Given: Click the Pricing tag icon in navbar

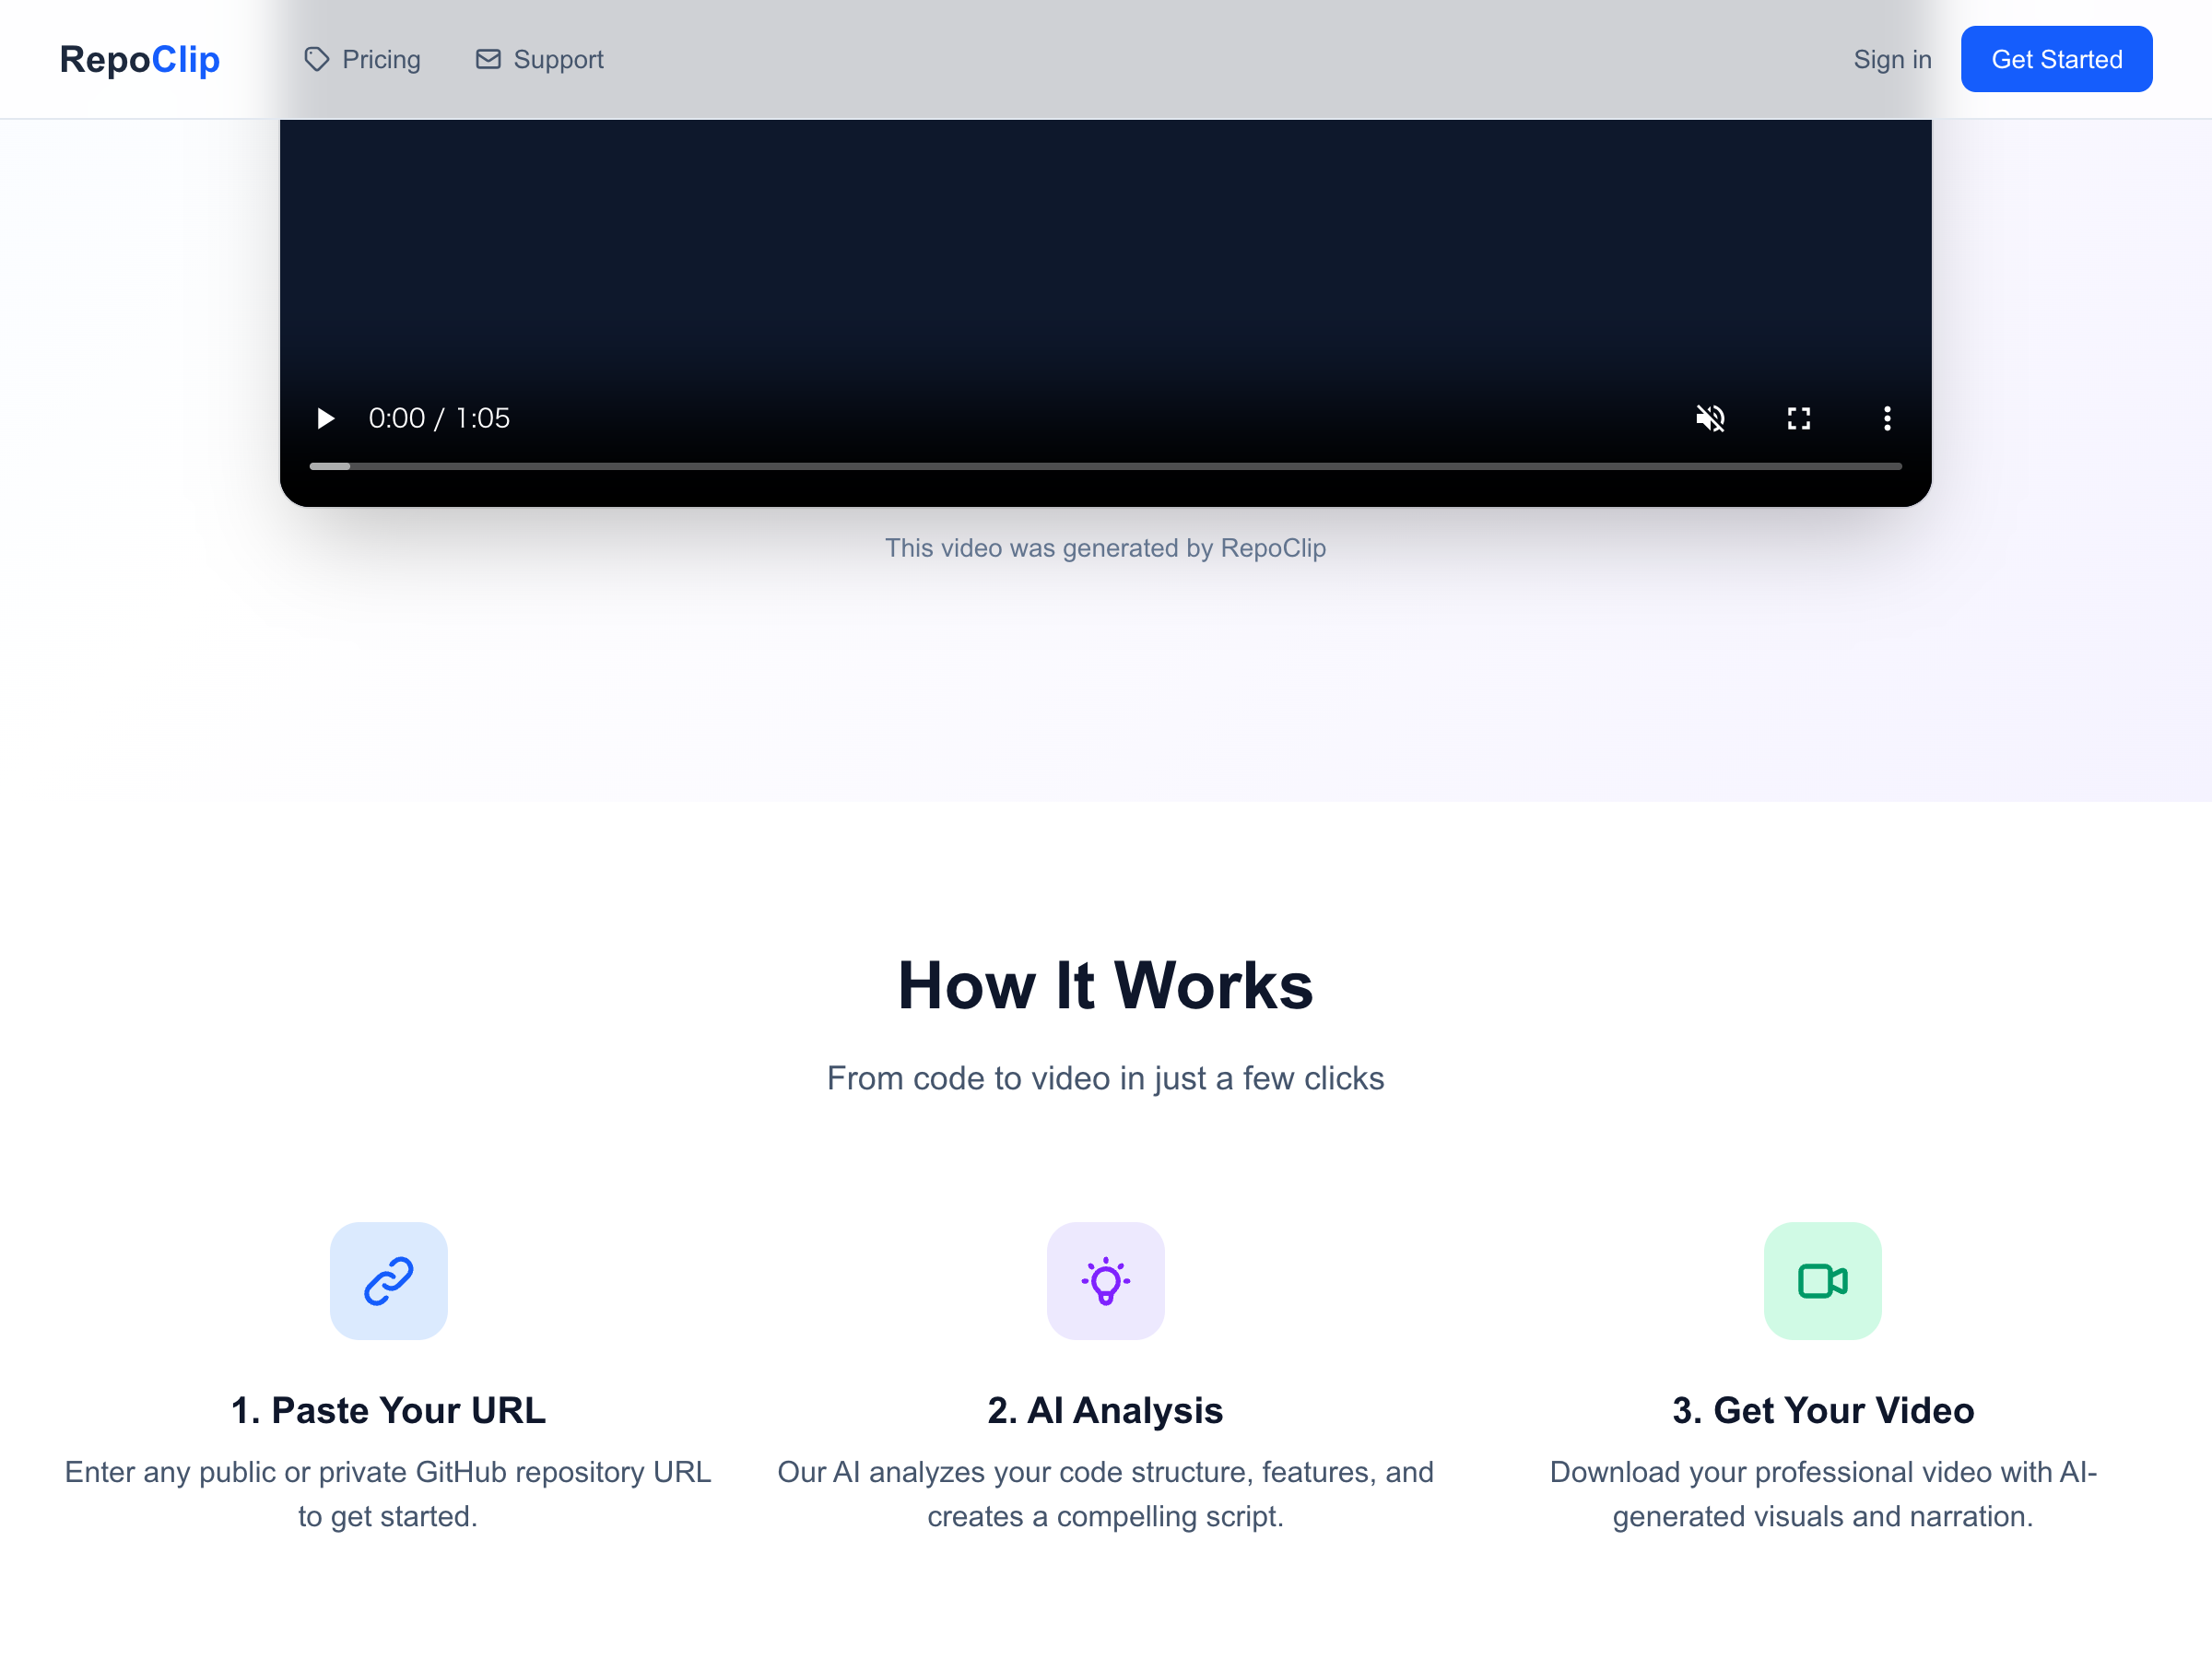Looking at the screenshot, I should 316,59.
